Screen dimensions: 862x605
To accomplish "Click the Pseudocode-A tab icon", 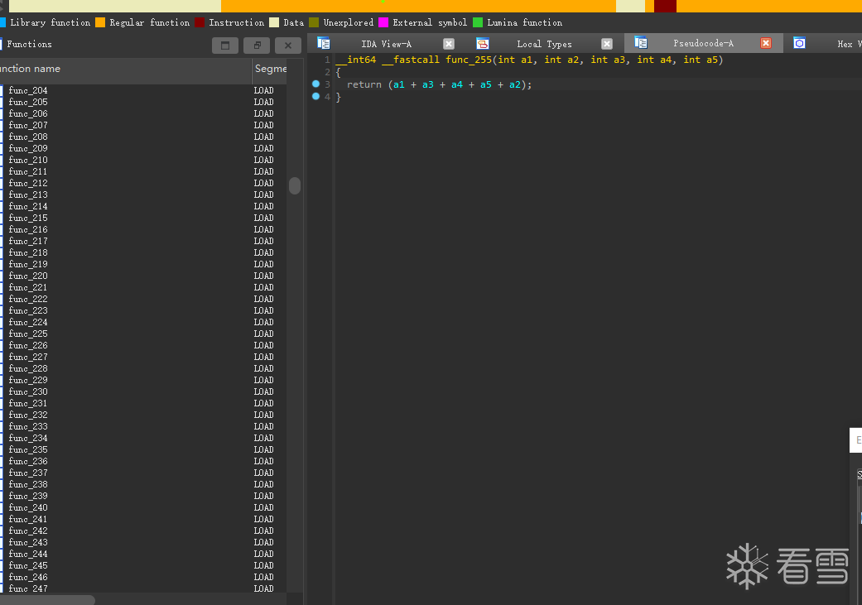I will click(640, 43).
